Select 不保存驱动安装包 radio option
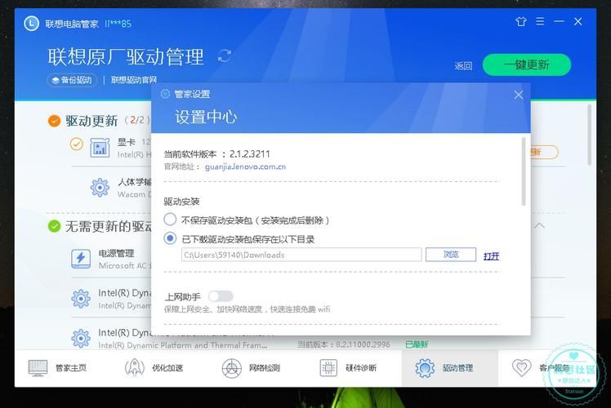611x408 pixels. 170,220
